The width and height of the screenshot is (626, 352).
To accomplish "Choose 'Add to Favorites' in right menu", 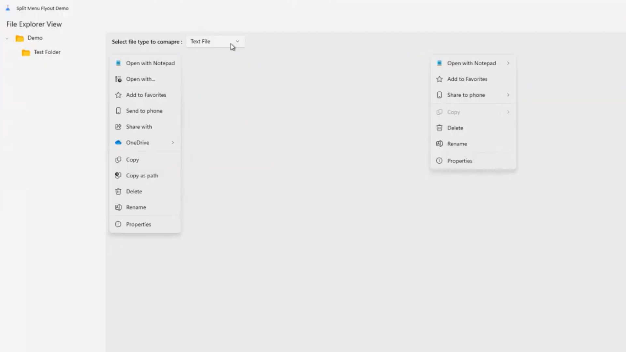I will (473, 79).
